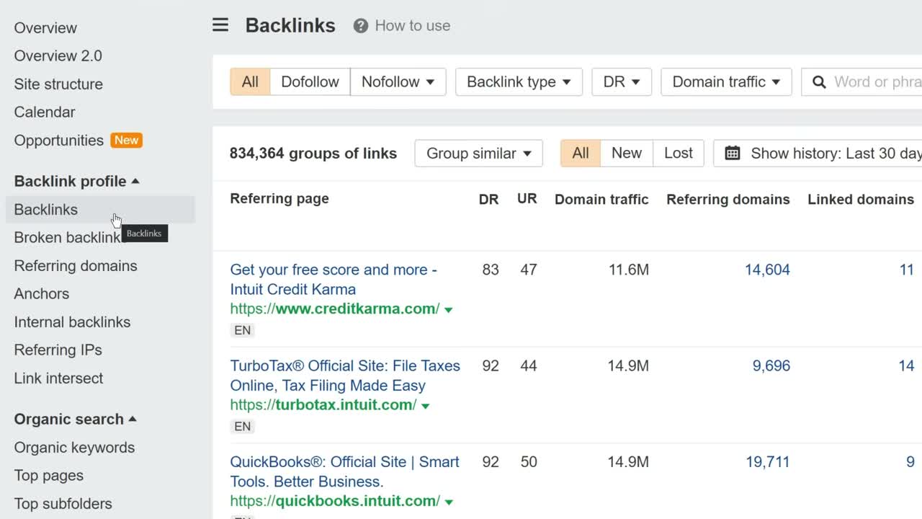Screen dimensions: 922x519
Task: Click the calendar icon beside Show history
Action: pos(733,153)
